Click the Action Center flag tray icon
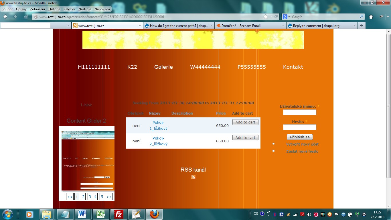 point(336,214)
